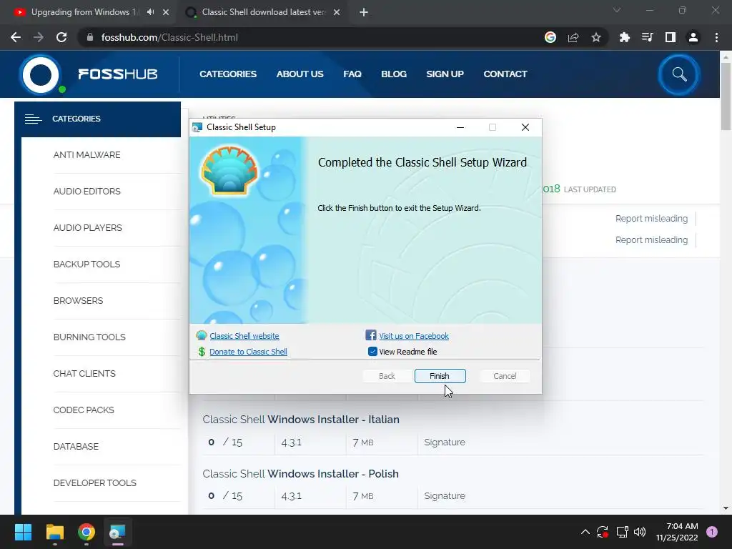Click the disabled Back button in Setup
Screen dimensions: 732x549
[x=387, y=376]
